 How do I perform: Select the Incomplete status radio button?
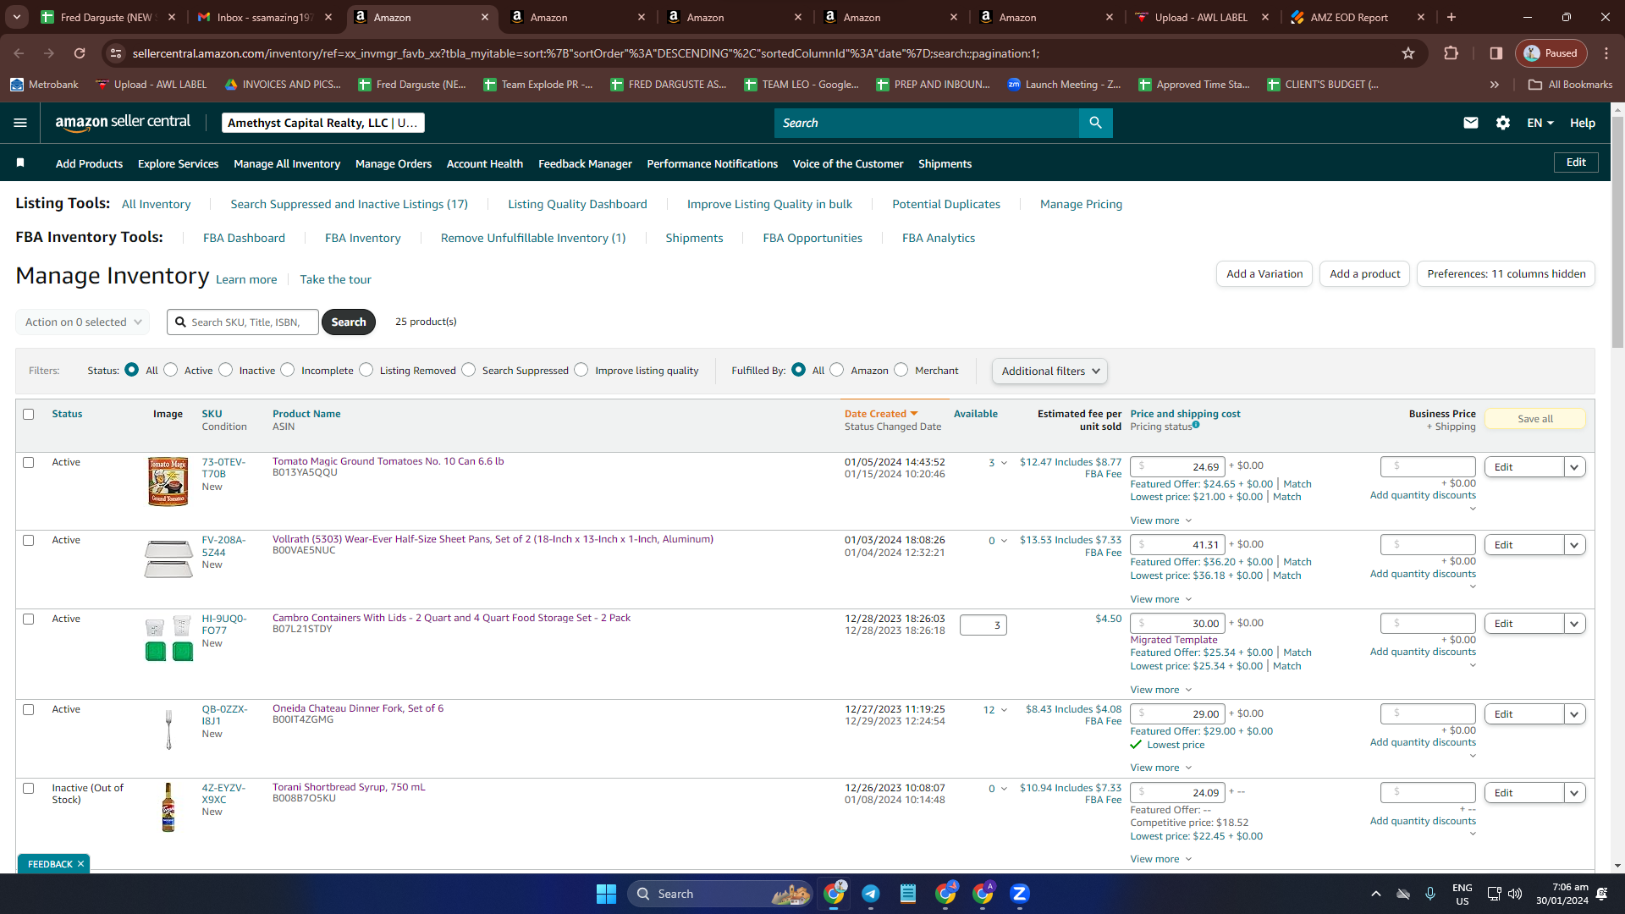tap(288, 370)
